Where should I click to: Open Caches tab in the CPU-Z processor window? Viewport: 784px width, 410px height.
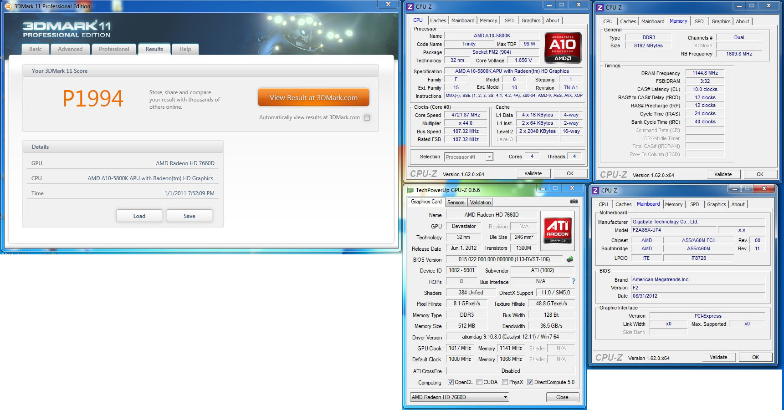[x=438, y=20]
